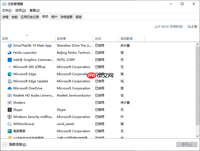This screenshot has height=151, width=200.
Task: Click the DriveTheLife 10 Main App icon
Action: coord(10,46)
